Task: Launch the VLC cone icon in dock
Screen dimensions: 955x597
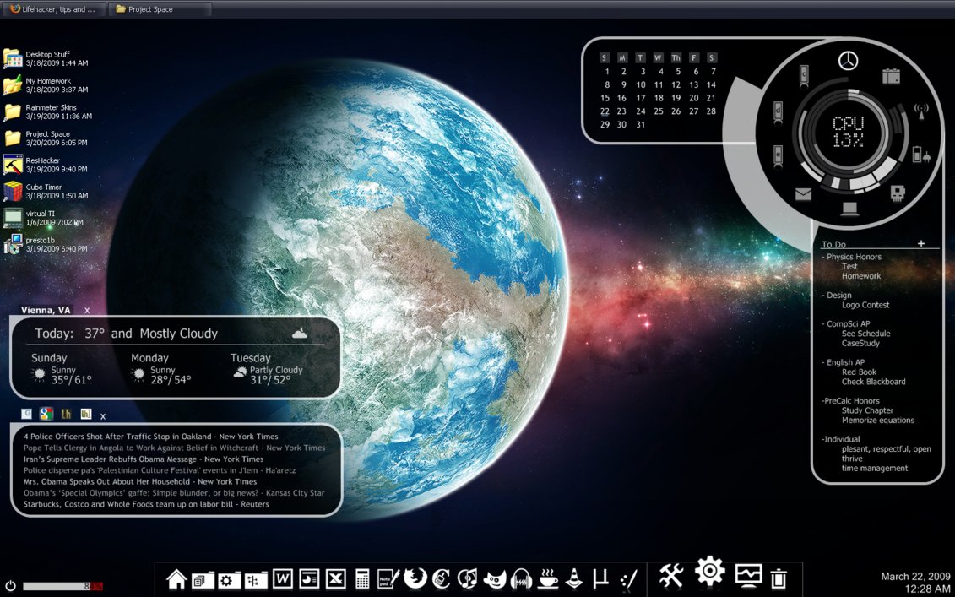Action: [x=572, y=578]
